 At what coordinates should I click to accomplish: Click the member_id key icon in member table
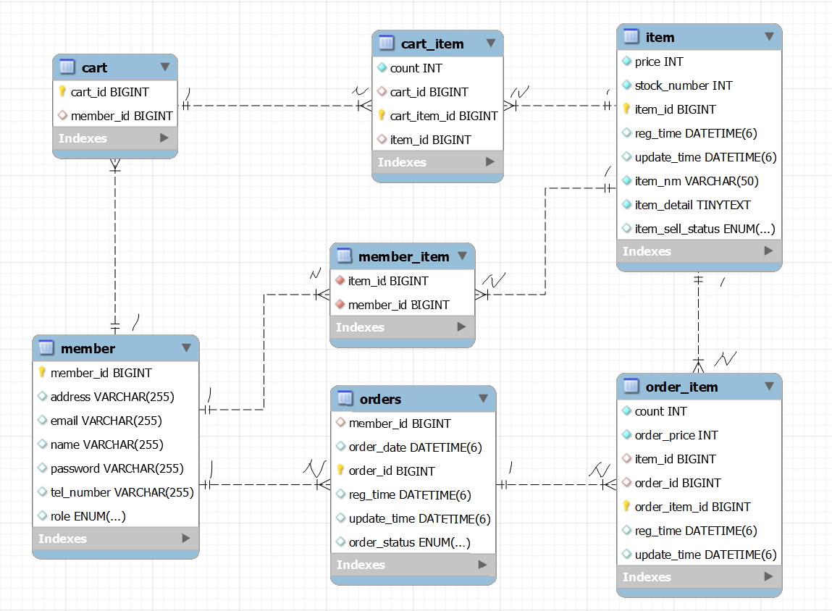pyautogui.click(x=42, y=372)
